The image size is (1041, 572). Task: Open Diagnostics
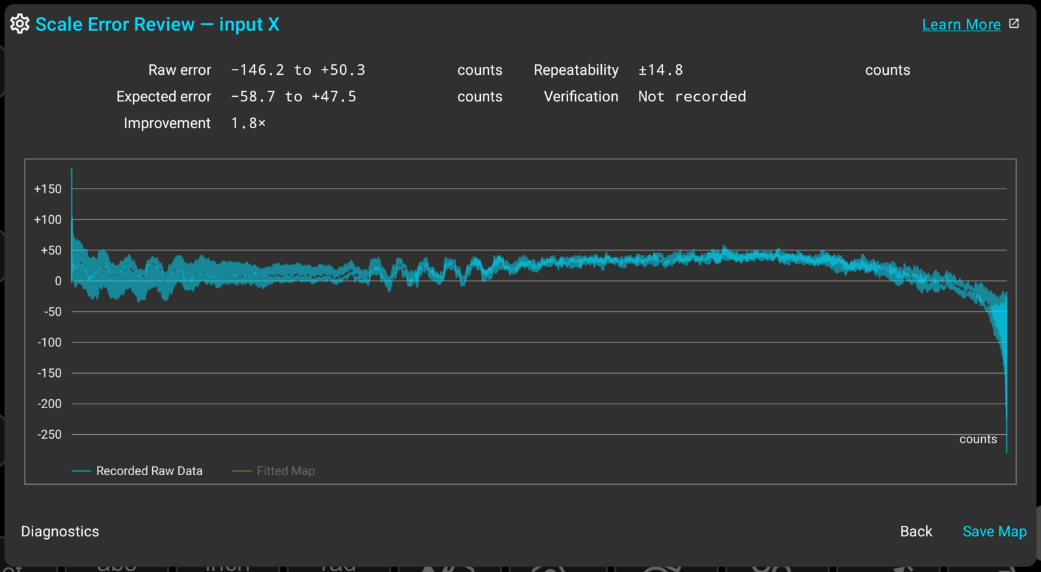[60, 532]
